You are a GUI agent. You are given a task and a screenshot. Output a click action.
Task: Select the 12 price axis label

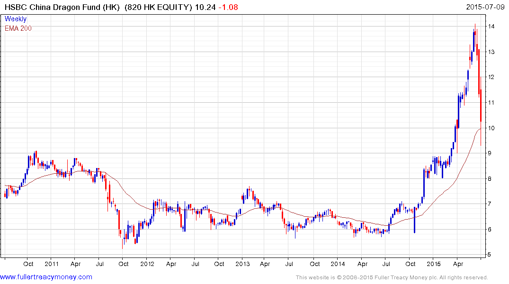pyautogui.click(x=491, y=77)
